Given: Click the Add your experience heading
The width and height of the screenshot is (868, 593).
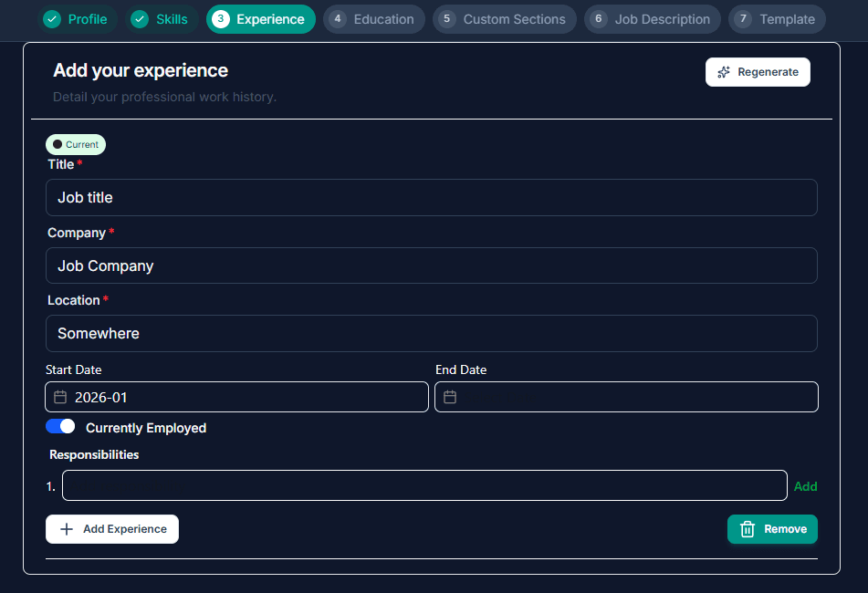Looking at the screenshot, I should point(141,70).
